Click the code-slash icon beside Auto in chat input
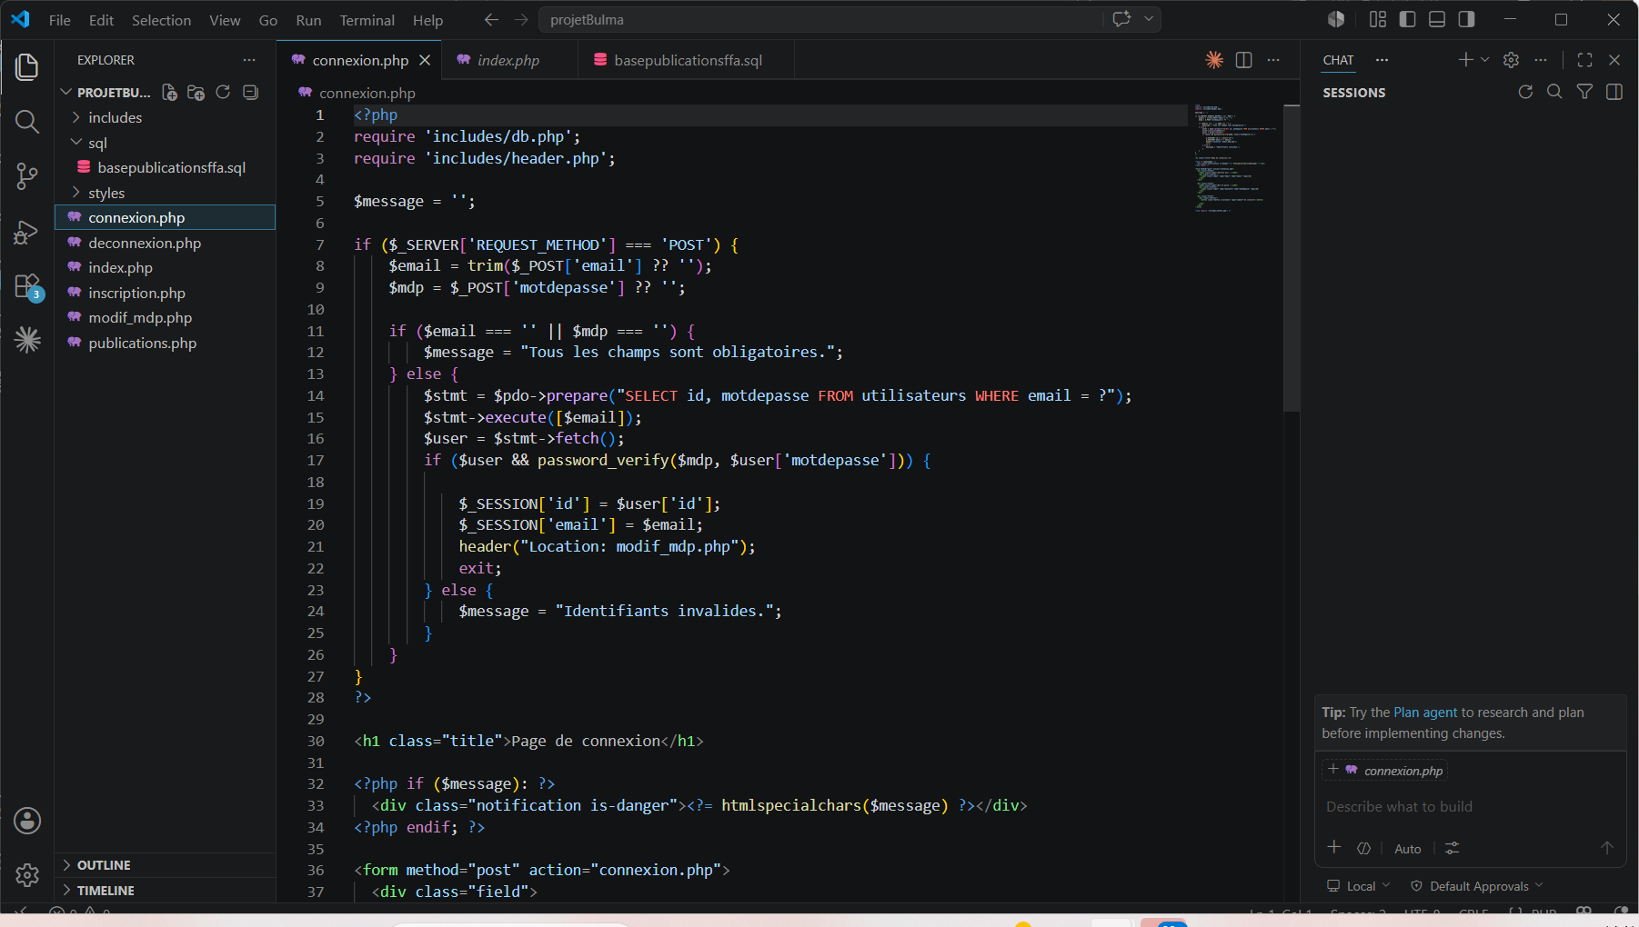Image resolution: width=1639 pixels, height=927 pixels. pyautogui.click(x=1363, y=848)
